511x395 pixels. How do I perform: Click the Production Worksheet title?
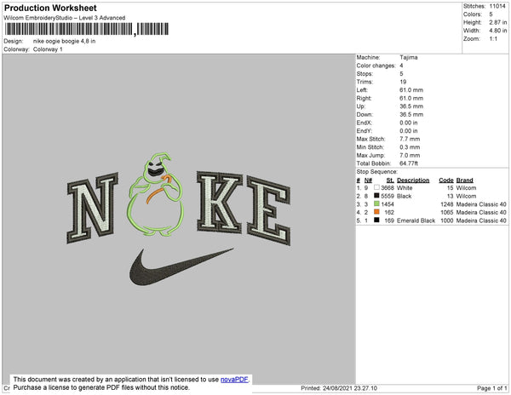(x=50, y=9)
